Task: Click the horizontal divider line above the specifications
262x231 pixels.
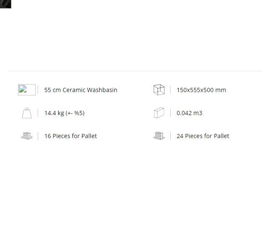Action: [135, 71]
